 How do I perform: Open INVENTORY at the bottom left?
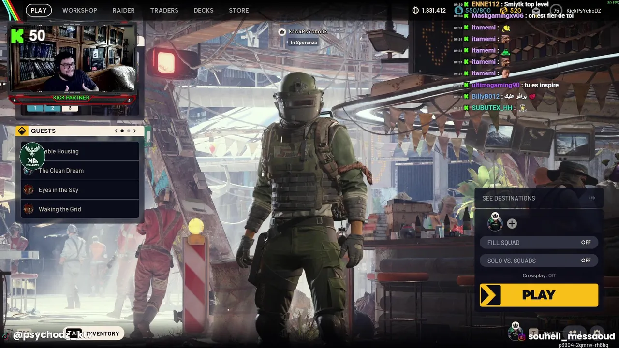tap(93, 333)
